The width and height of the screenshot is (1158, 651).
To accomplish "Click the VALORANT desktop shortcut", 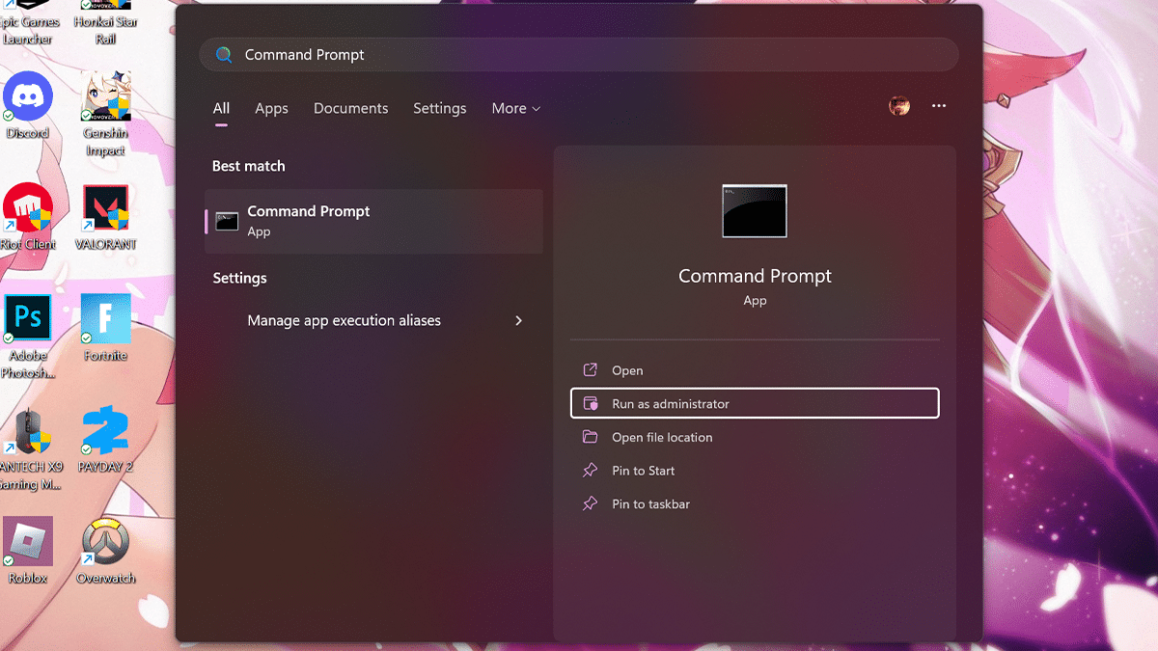I will [x=105, y=209].
